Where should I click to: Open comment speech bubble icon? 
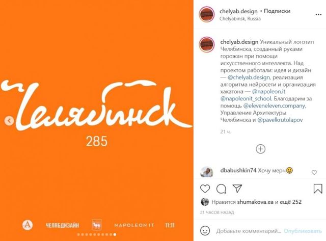pyautogui.click(x=221, y=189)
